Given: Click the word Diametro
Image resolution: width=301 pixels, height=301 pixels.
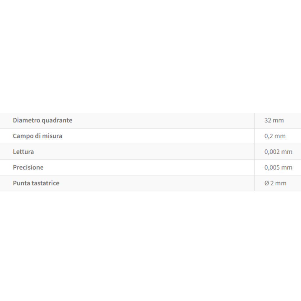Looking at the screenshot, I should pos(26,120).
